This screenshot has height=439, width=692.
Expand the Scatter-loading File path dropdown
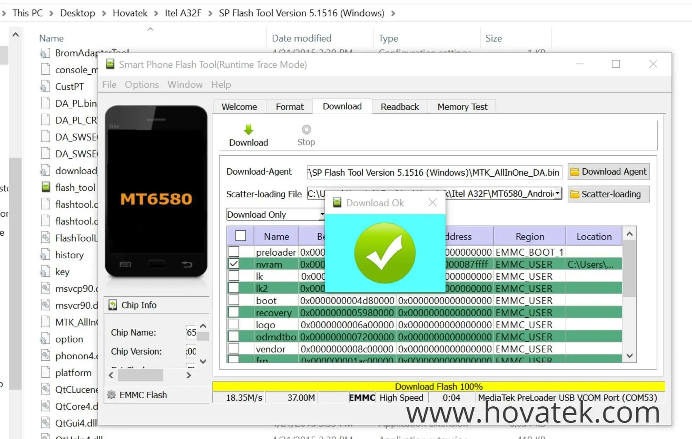pyautogui.click(x=558, y=194)
